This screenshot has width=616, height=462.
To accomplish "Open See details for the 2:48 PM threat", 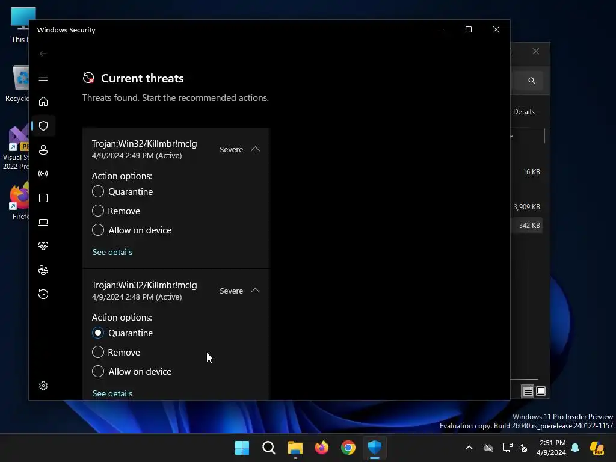I will point(112,393).
